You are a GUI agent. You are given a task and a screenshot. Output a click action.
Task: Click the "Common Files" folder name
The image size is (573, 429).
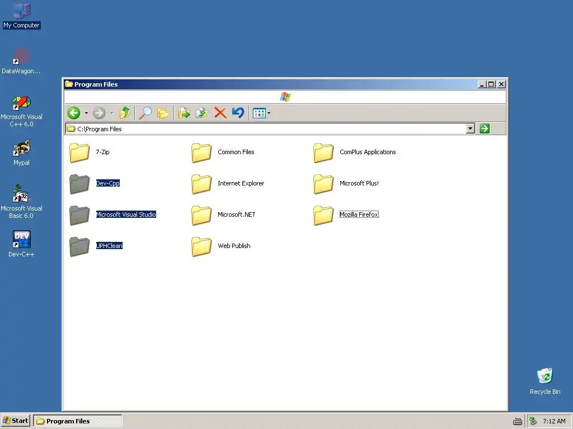click(x=236, y=152)
